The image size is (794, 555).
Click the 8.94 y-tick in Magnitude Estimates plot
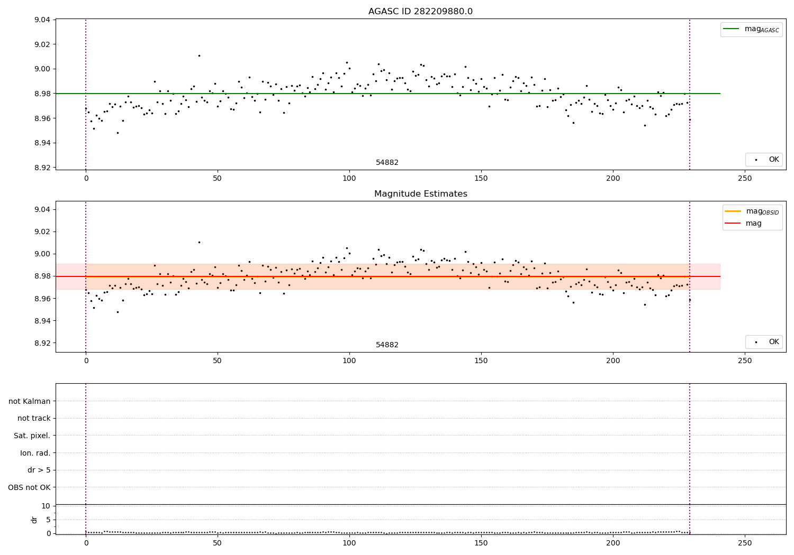coord(41,321)
